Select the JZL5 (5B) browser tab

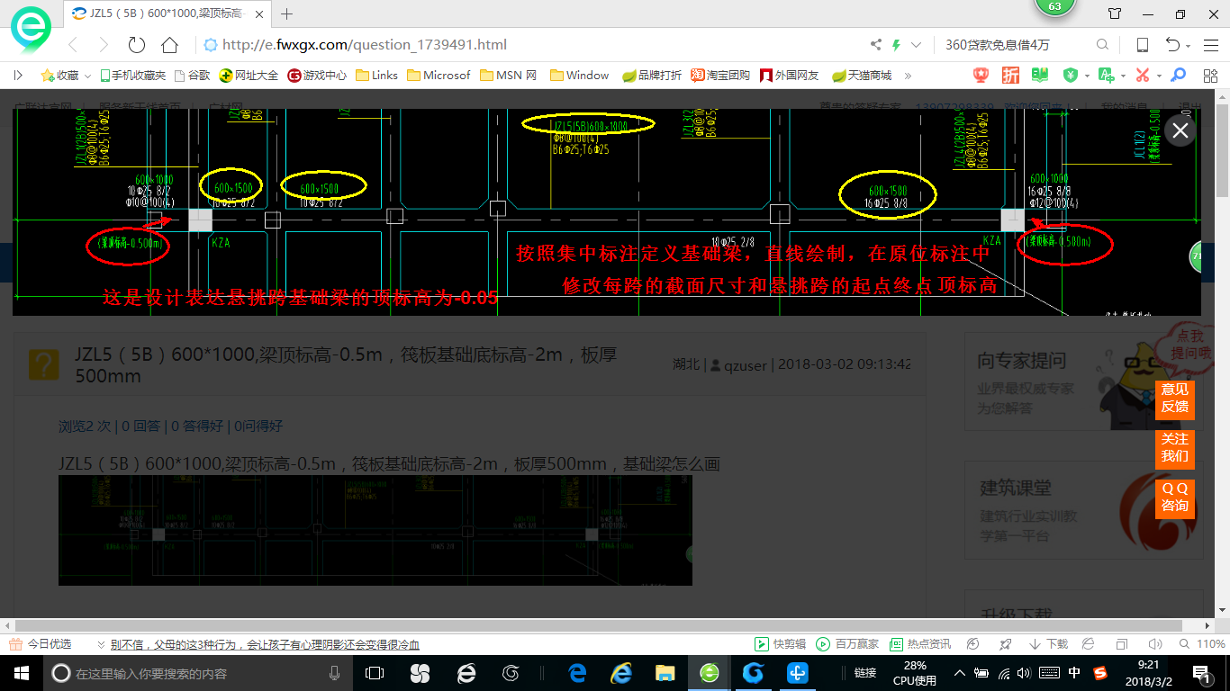[167, 13]
